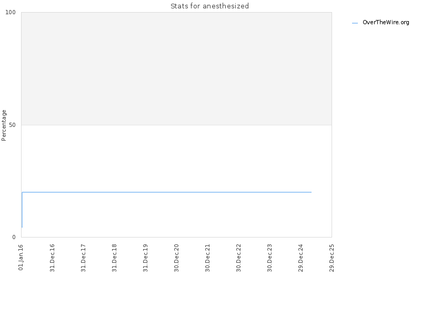Click the 50 y-axis label
This screenshot has height=316, width=421.
click(12, 125)
